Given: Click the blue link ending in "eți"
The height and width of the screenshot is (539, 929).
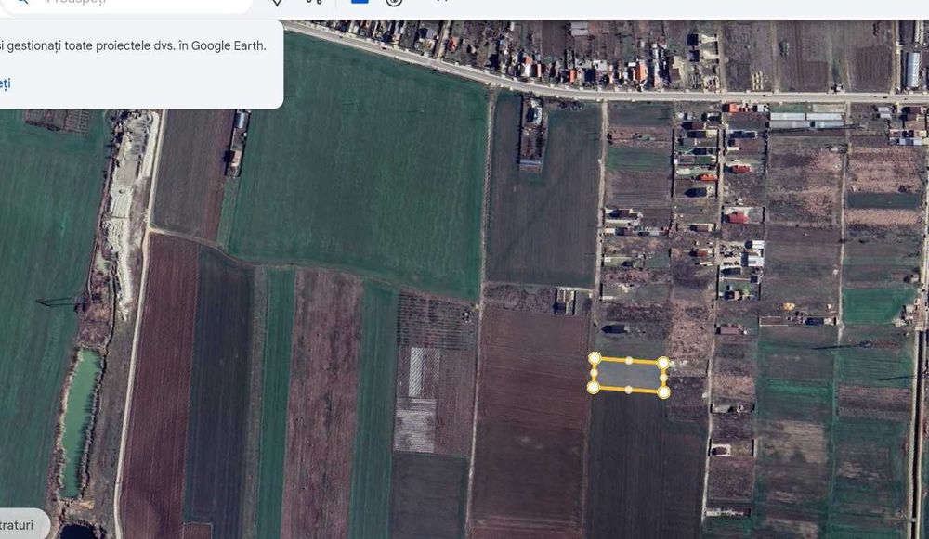Looking at the screenshot, I should pyautogui.click(x=5, y=83).
